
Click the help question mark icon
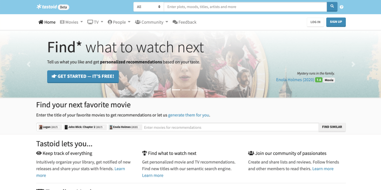341,7
